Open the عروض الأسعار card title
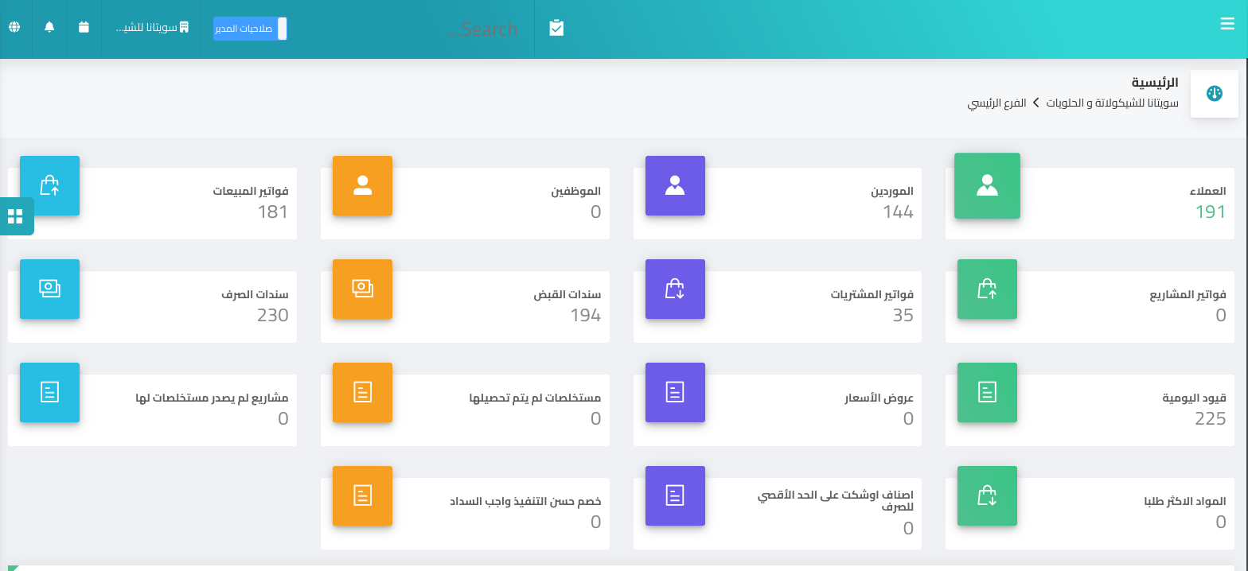This screenshot has height=571, width=1248. pyautogui.click(x=879, y=398)
